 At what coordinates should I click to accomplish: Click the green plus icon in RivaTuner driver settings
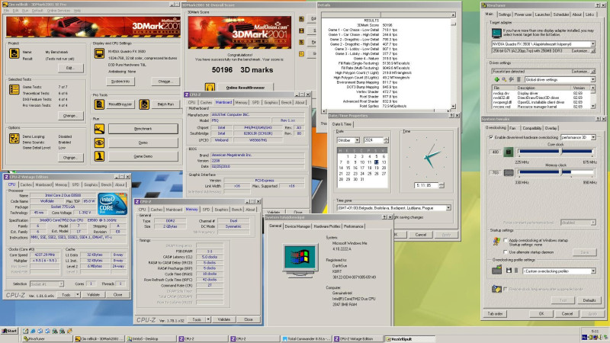click(497, 79)
